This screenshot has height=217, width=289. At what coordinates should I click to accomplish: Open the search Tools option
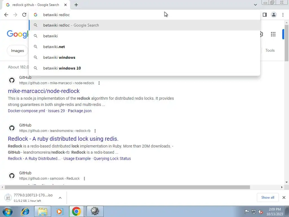270,50
